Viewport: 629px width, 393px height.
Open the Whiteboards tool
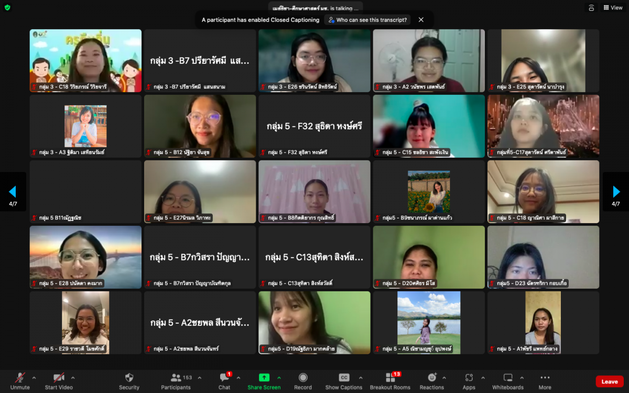coord(507,381)
